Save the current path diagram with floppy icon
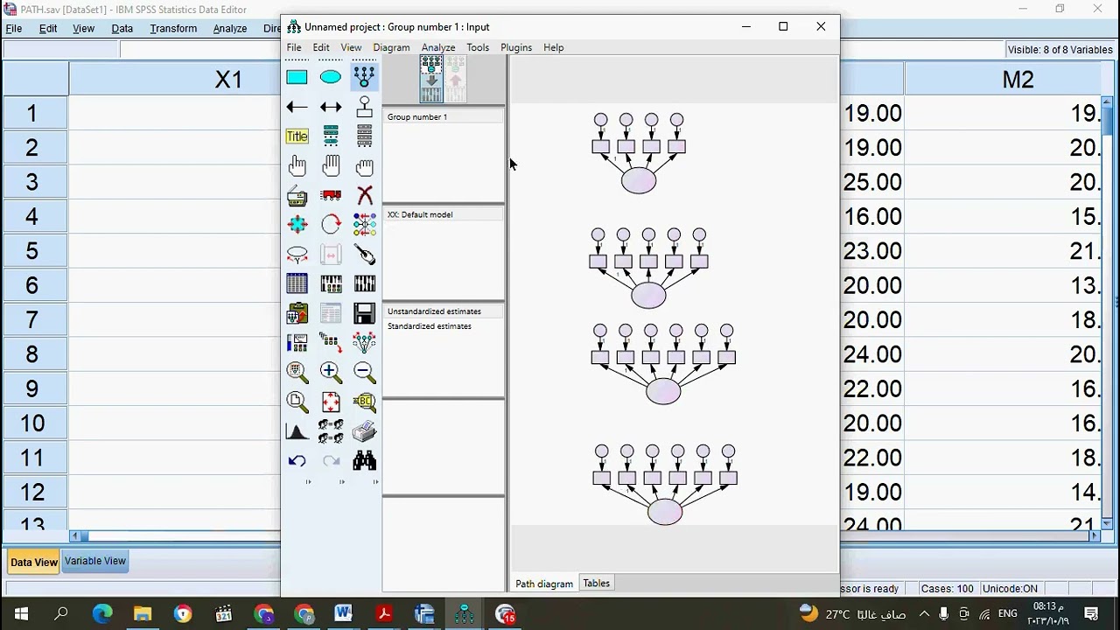 (364, 313)
